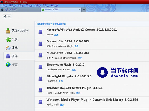Select Silverlight Plug-In 2.0.40115.0 title
This screenshot has width=149, height=111.
point(69,76)
